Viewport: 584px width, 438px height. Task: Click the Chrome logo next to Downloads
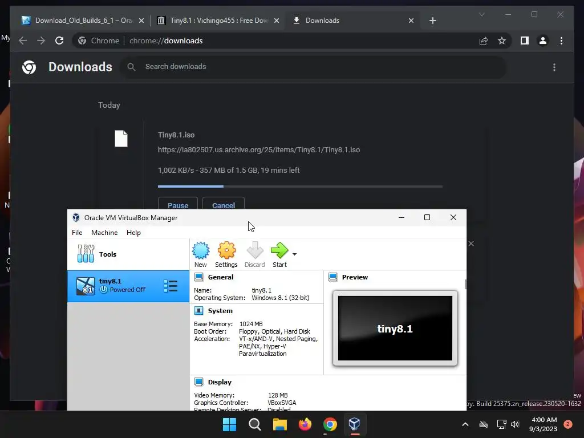pyautogui.click(x=29, y=67)
